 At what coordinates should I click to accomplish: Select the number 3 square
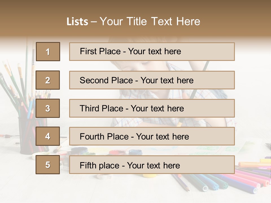point(48,108)
